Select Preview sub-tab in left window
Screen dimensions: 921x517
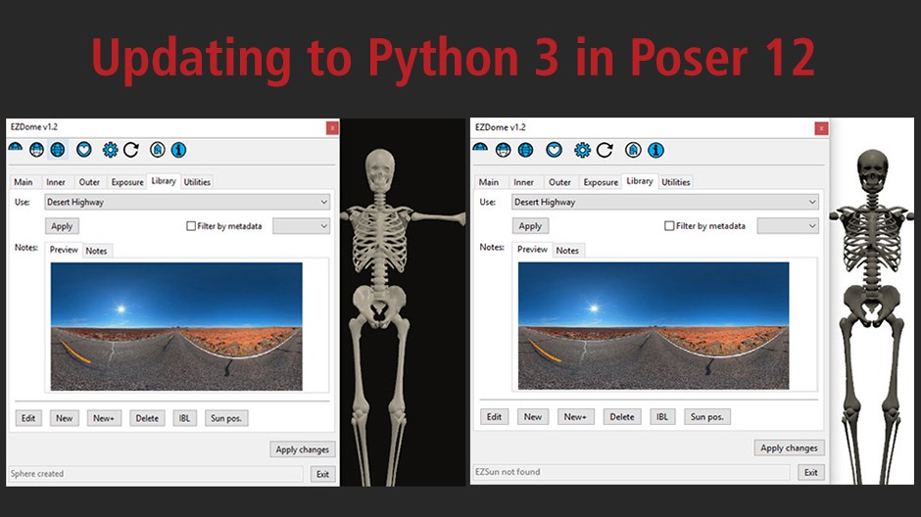(64, 250)
